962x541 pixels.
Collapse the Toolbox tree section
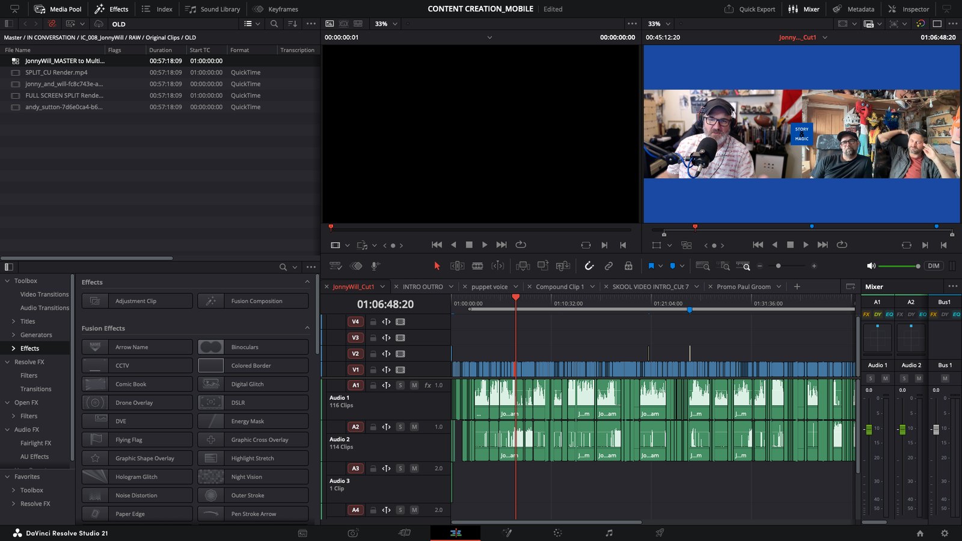coord(7,281)
